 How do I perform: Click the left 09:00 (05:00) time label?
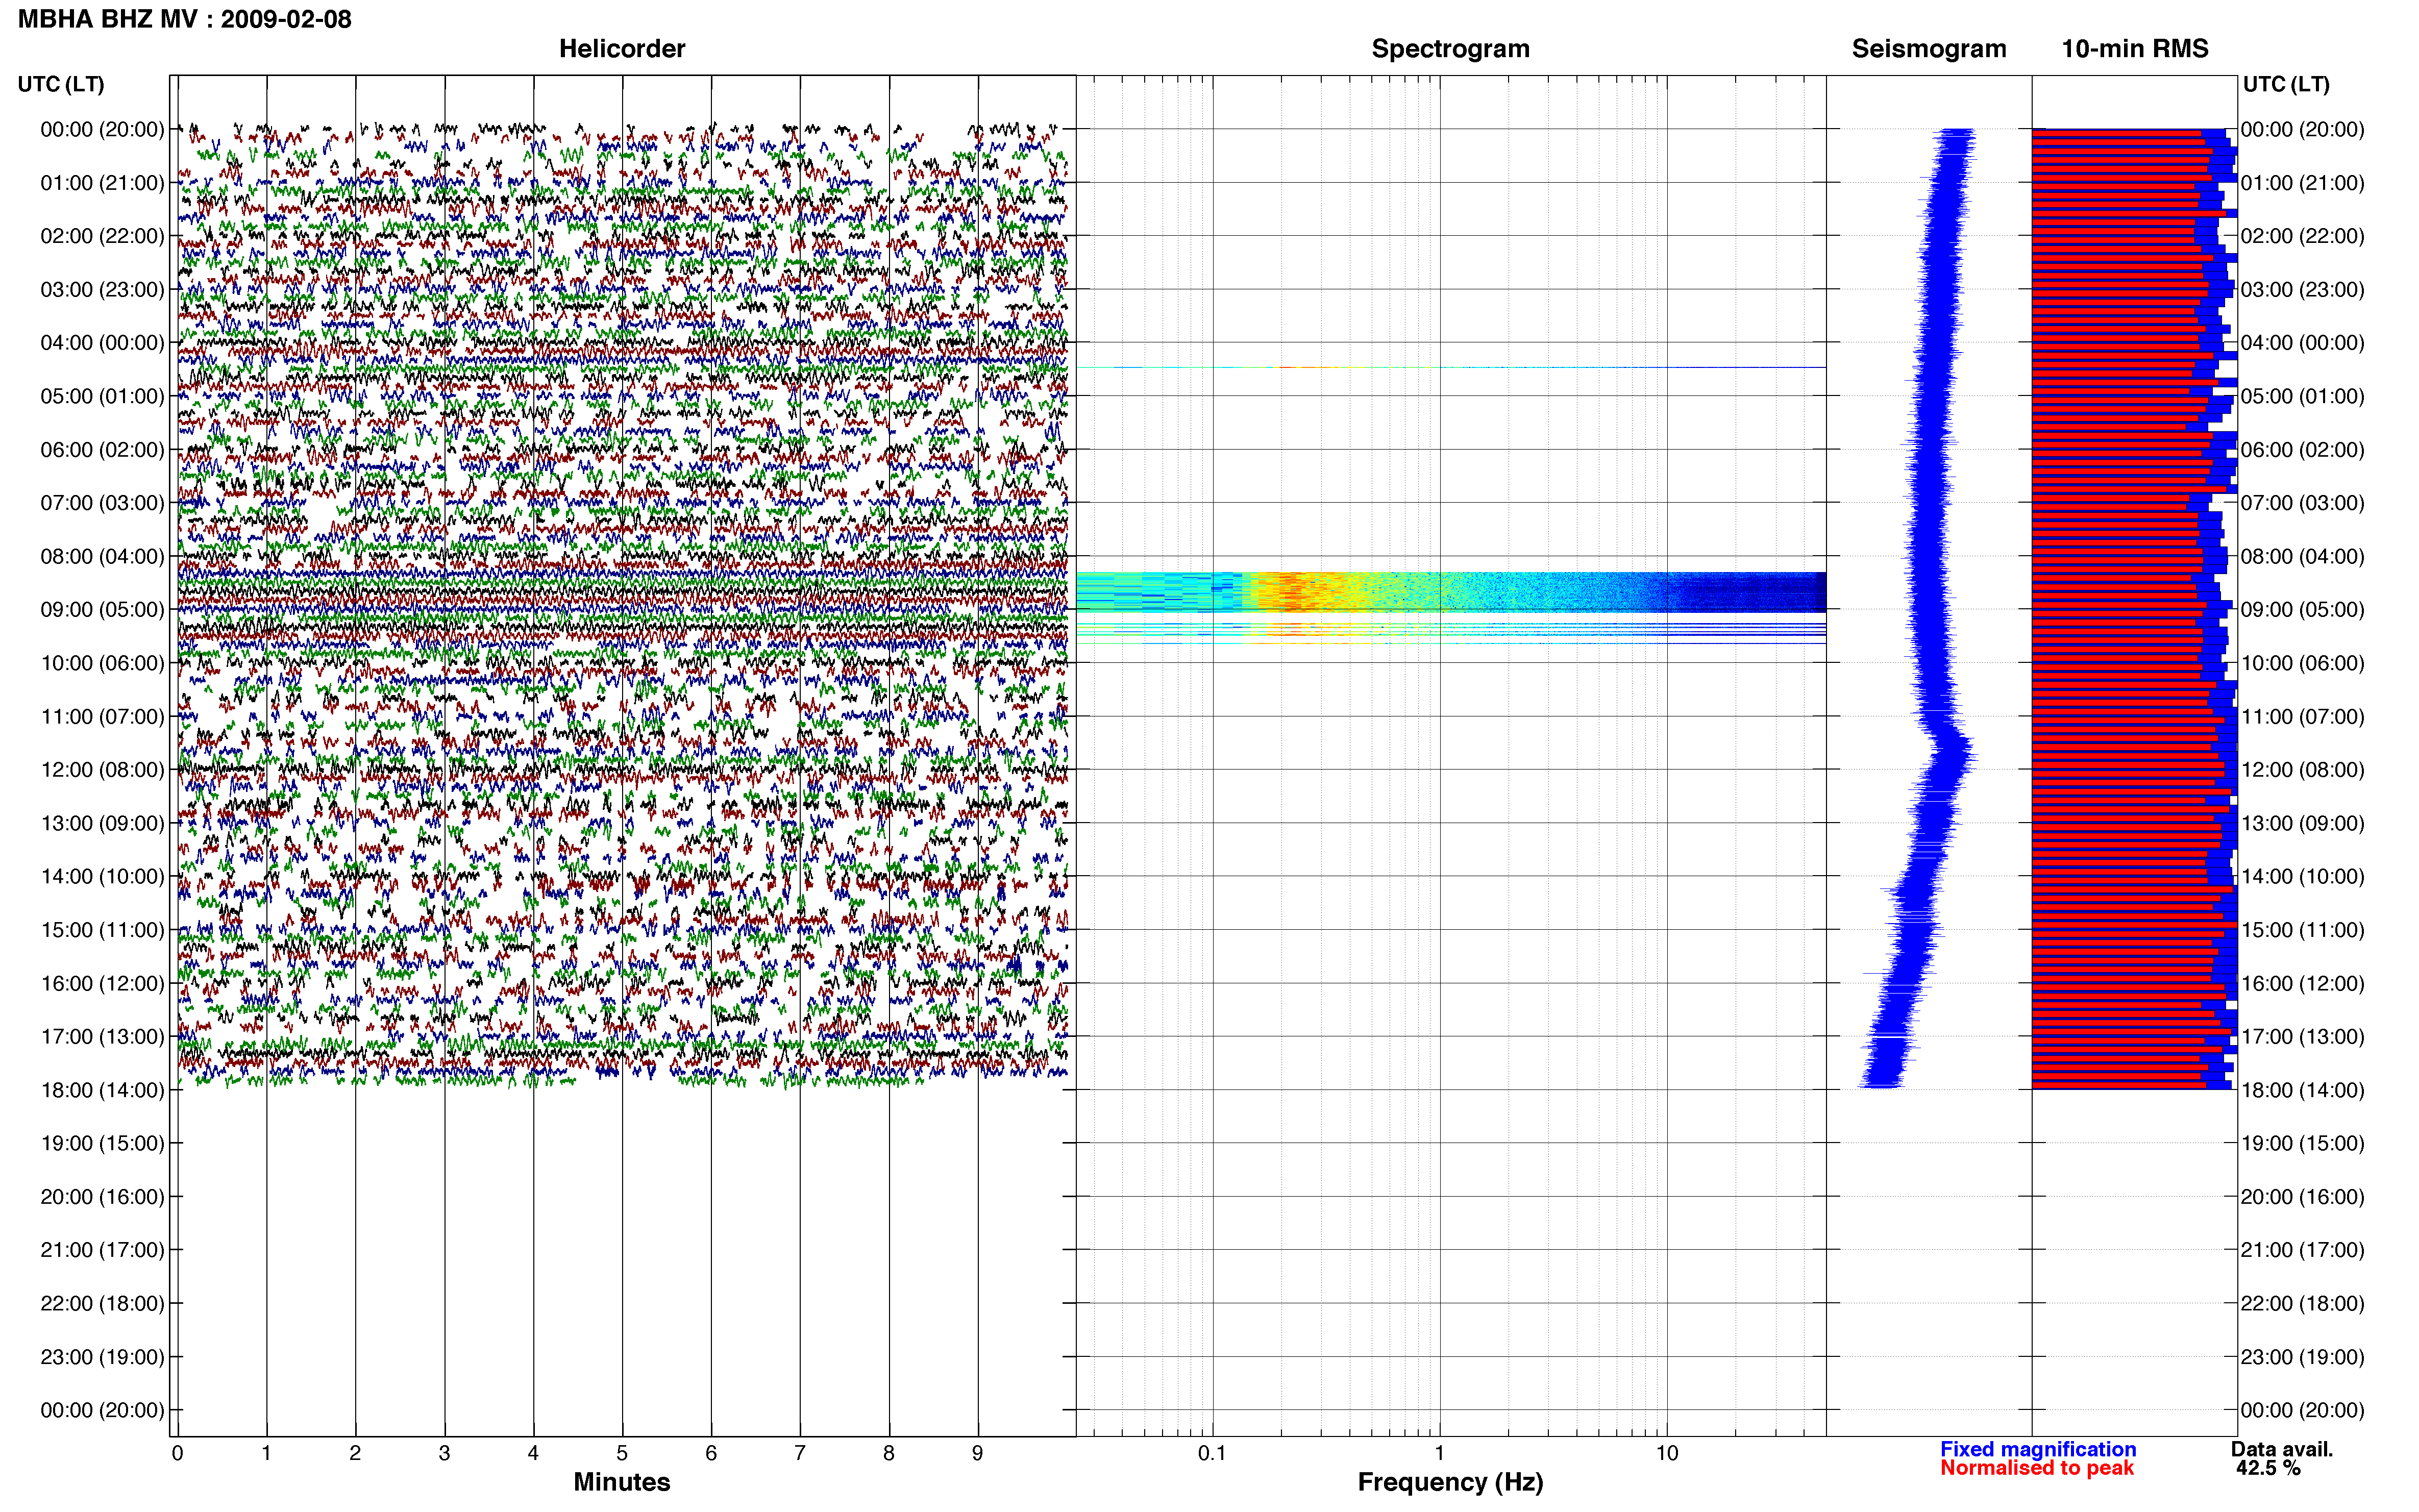(x=102, y=610)
